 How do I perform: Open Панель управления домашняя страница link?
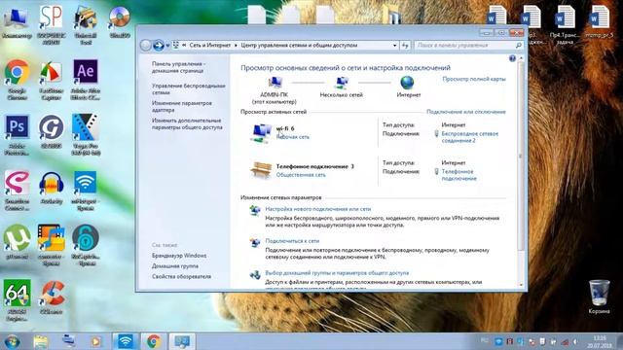pyautogui.click(x=178, y=67)
